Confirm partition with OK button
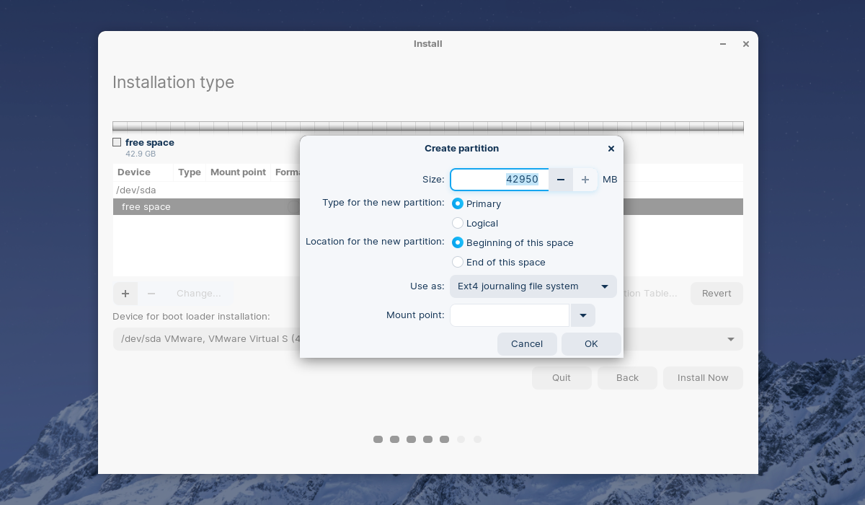Image resolution: width=865 pixels, height=505 pixels. pos(591,344)
